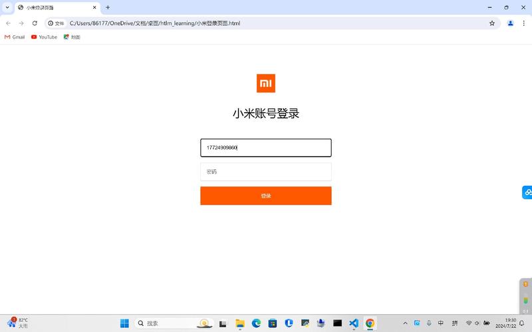Image resolution: width=532 pixels, height=332 pixels.
Task: Open the picture app icon on taskbar
Action: (x=305, y=323)
